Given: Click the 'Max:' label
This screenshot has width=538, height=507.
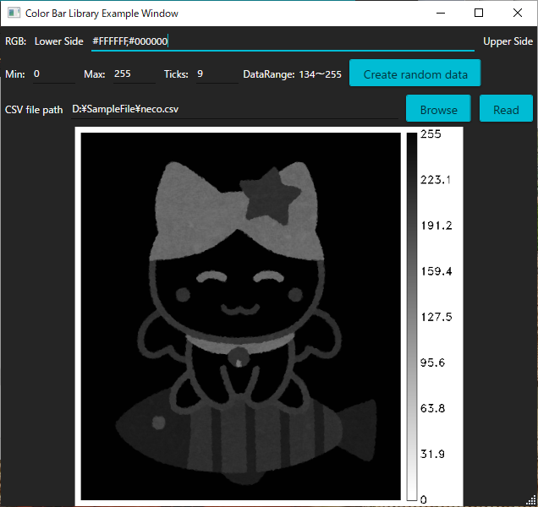Looking at the screenshot, I should click(95, 74).
